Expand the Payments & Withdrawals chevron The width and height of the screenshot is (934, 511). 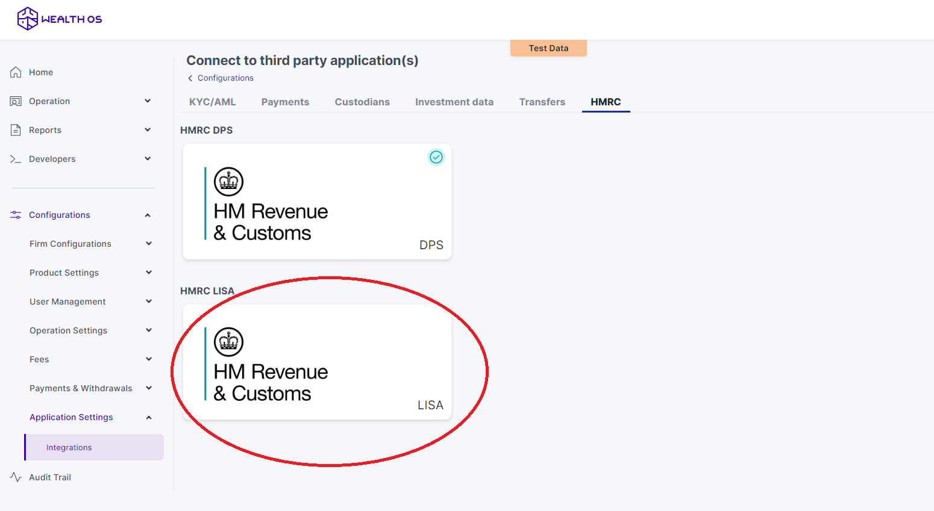[149, 388]
